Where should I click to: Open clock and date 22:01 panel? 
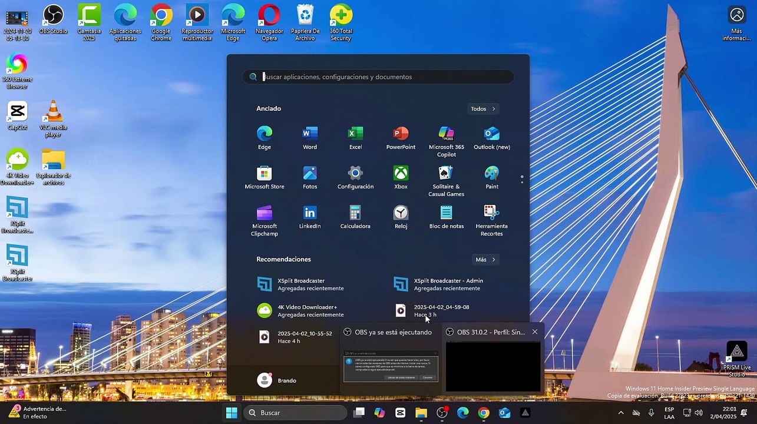tap(723, 413)
